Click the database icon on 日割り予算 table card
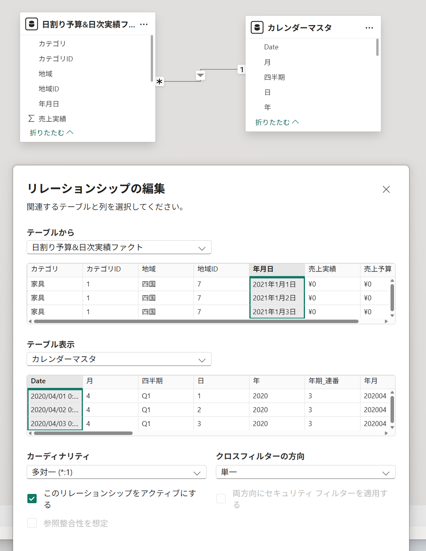Screen dimensions: 426x551 pyautogui.click(x=32, y=24)
